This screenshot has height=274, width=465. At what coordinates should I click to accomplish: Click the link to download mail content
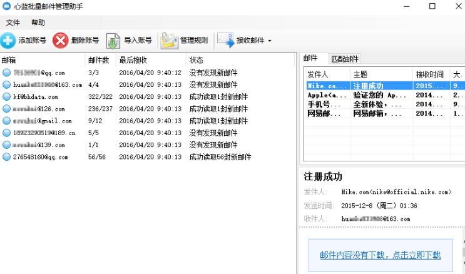click(381, 255)
